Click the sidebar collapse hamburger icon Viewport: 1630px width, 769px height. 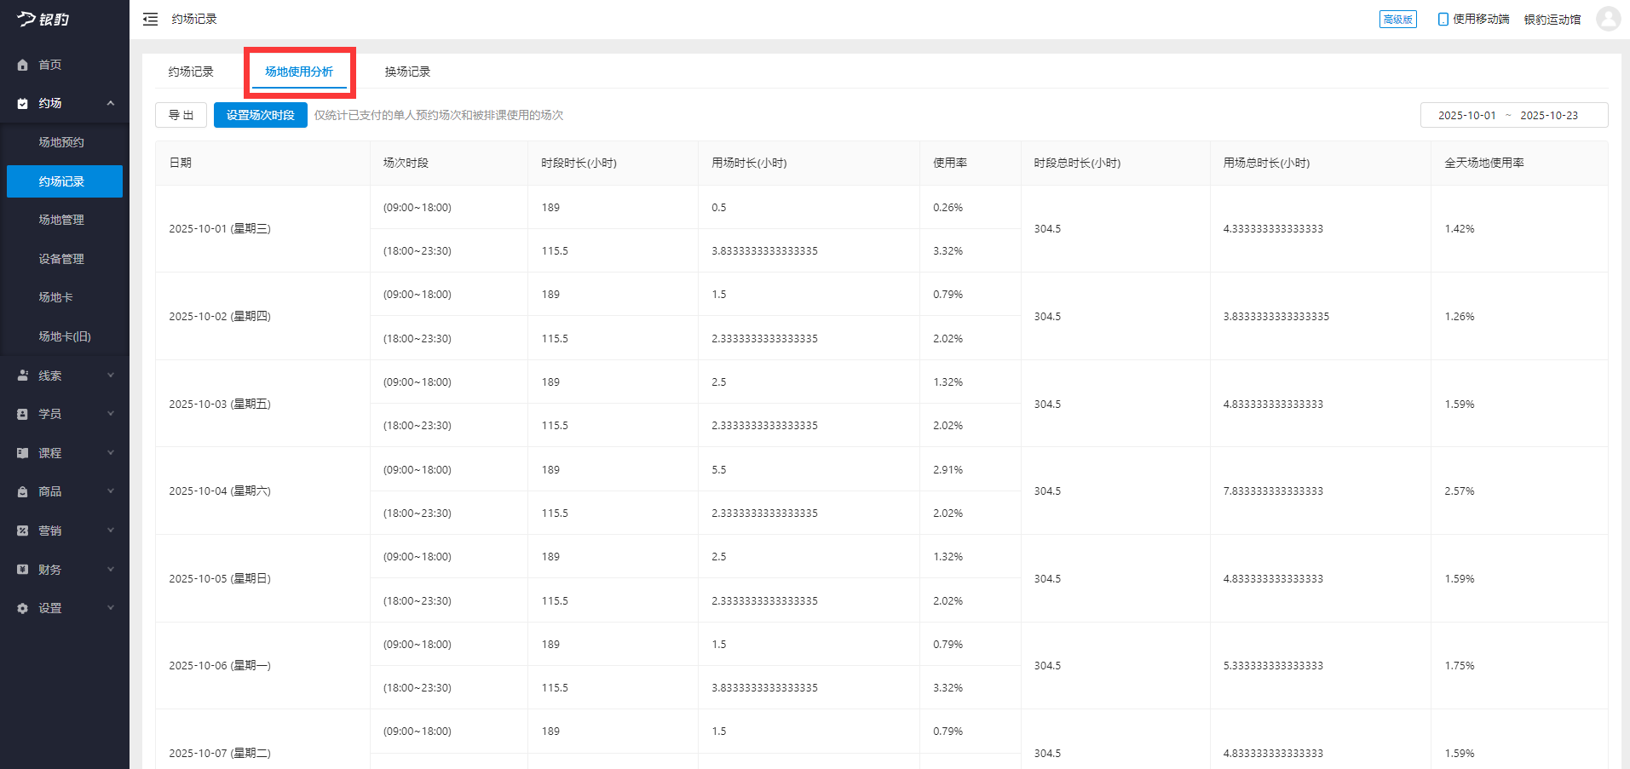pos(150,19)
